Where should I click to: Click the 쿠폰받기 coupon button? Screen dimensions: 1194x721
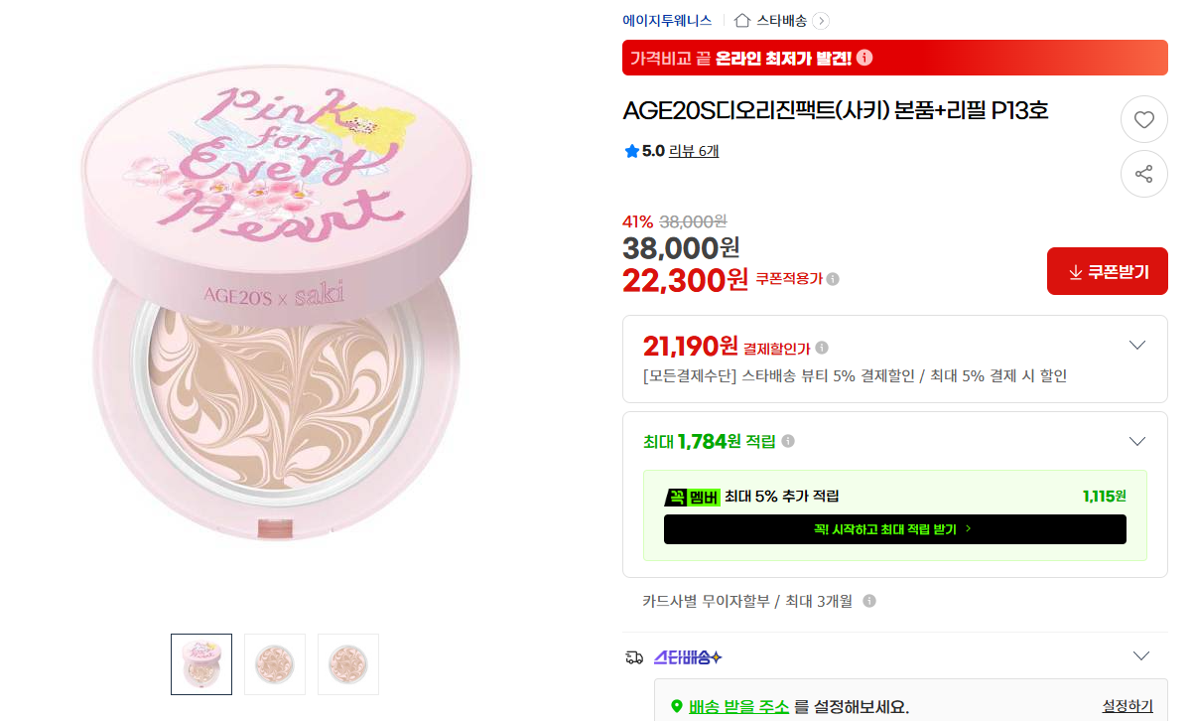[x=1108, y=271]
